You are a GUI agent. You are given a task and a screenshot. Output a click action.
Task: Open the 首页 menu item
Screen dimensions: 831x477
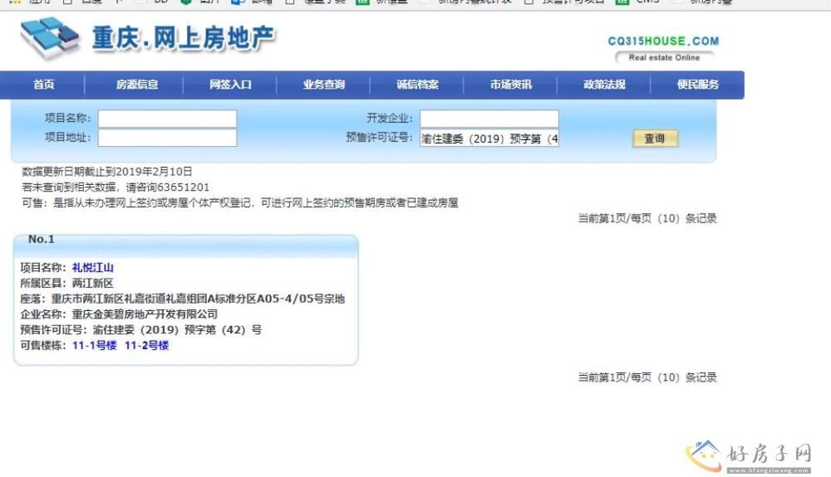(43, 85)
